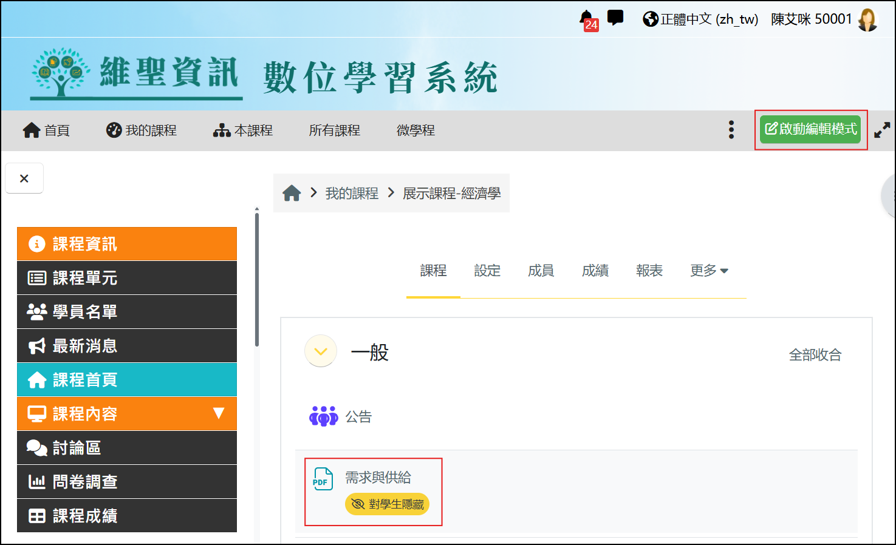Open 課程資訊 in the sidebar
896x545 pixels.
tap(127, 244)
